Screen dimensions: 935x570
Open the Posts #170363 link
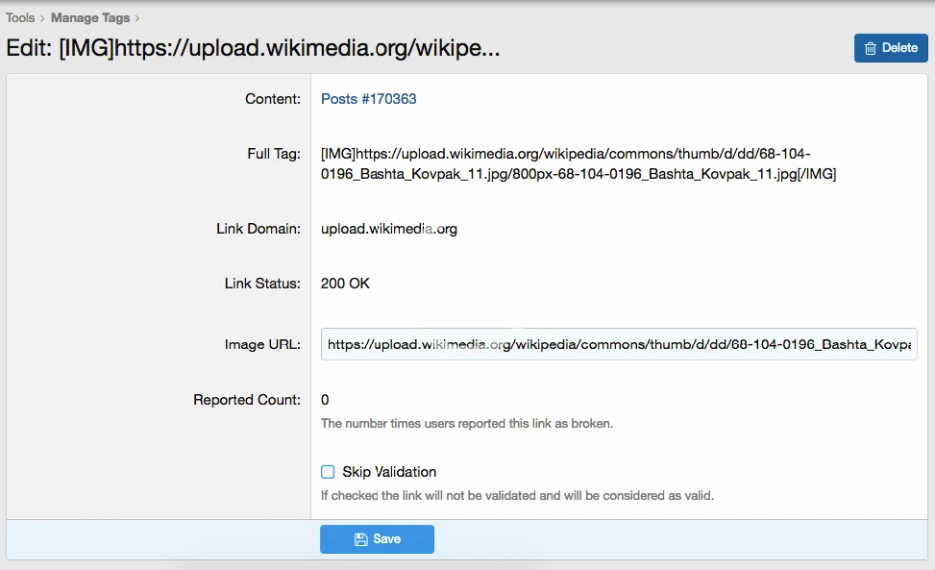click(x=369, y=99)
